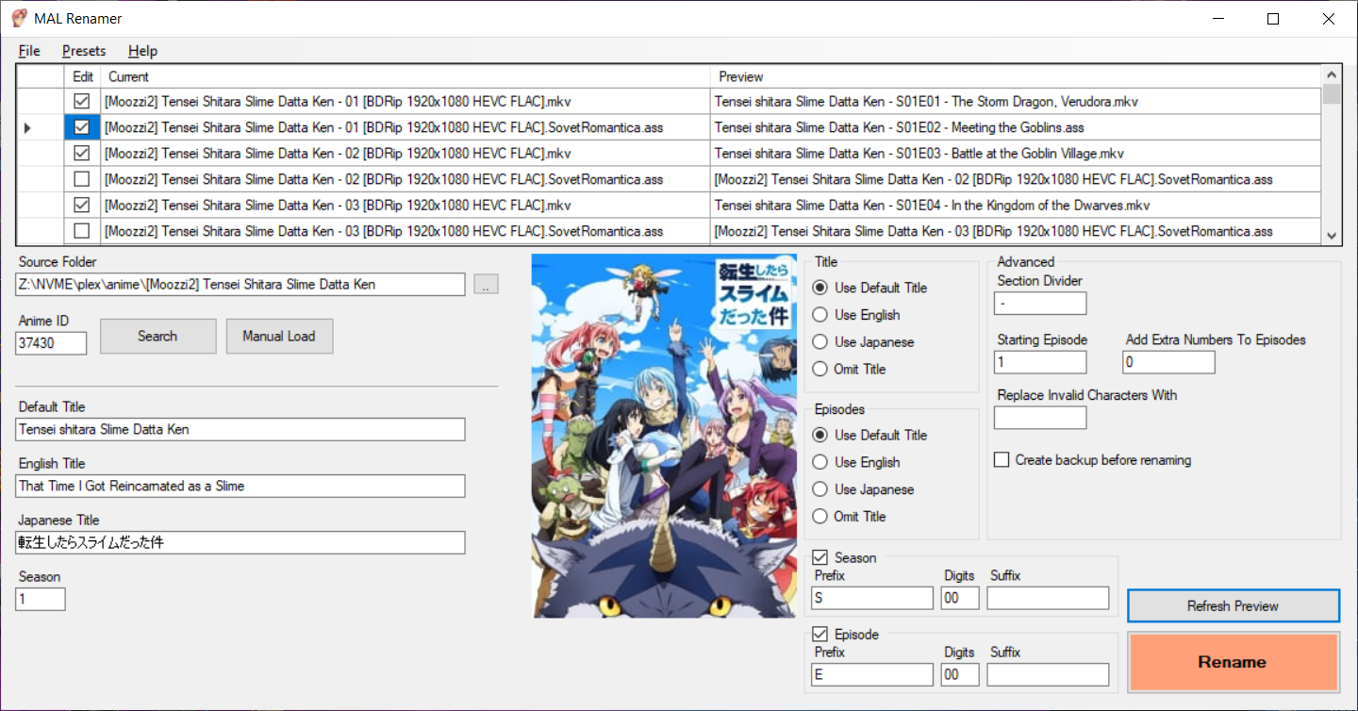The width and height of the screenshot is (1358, 711).
Task: Click the Episode Suffix field
Action: click(1049, 674)
